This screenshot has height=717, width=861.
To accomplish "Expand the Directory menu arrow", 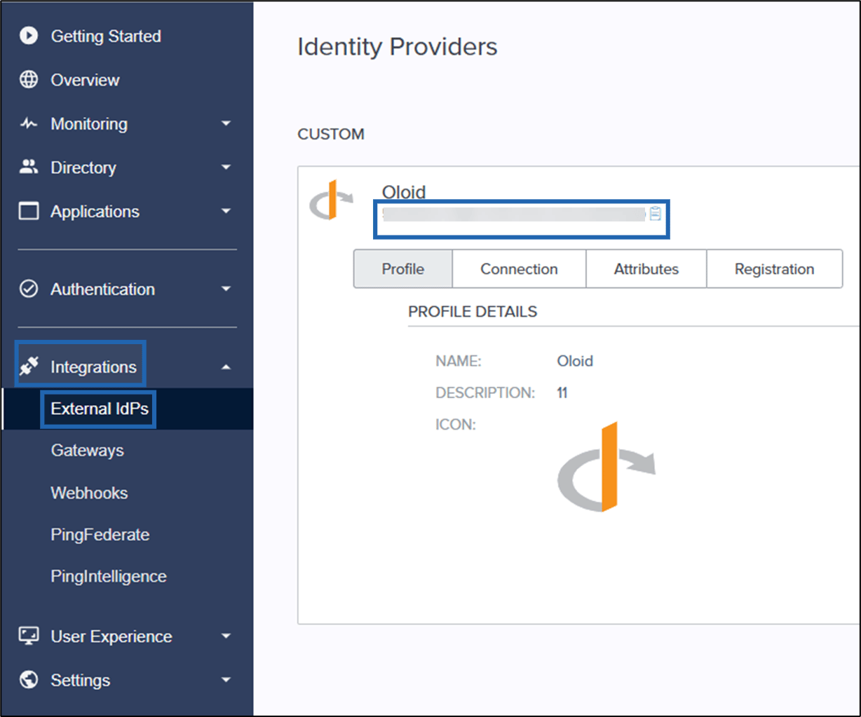I will pyautogui.click(x=226, y=168).
